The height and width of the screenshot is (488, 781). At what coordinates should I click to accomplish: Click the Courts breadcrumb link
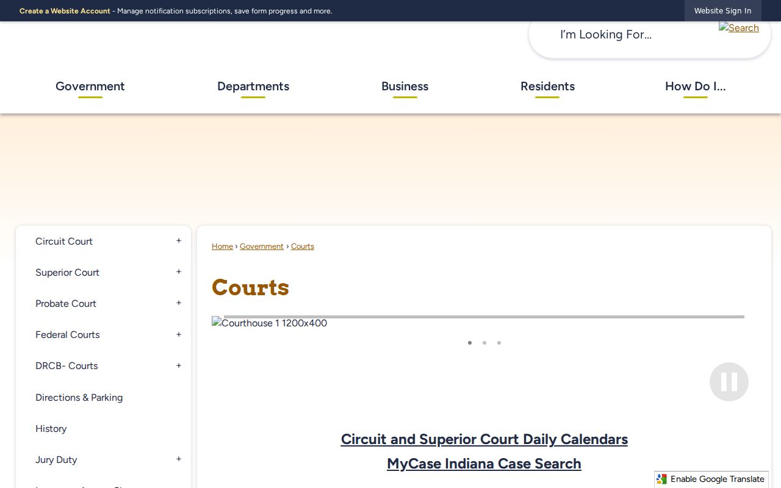click(x=303, y=246)
